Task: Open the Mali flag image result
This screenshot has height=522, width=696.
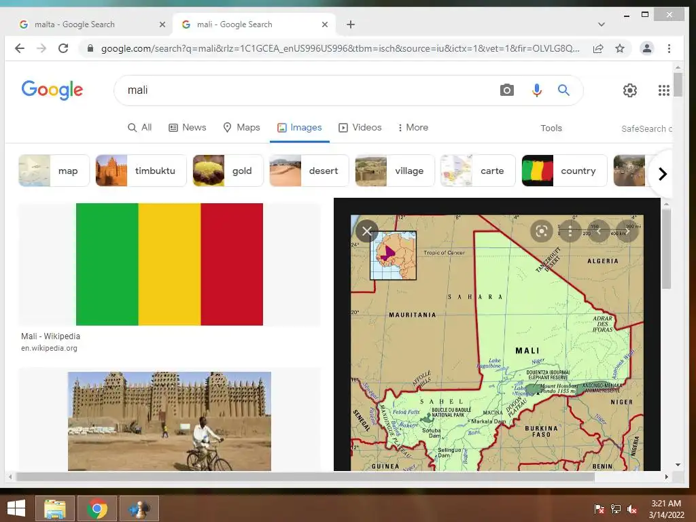Action: (169, 264)
